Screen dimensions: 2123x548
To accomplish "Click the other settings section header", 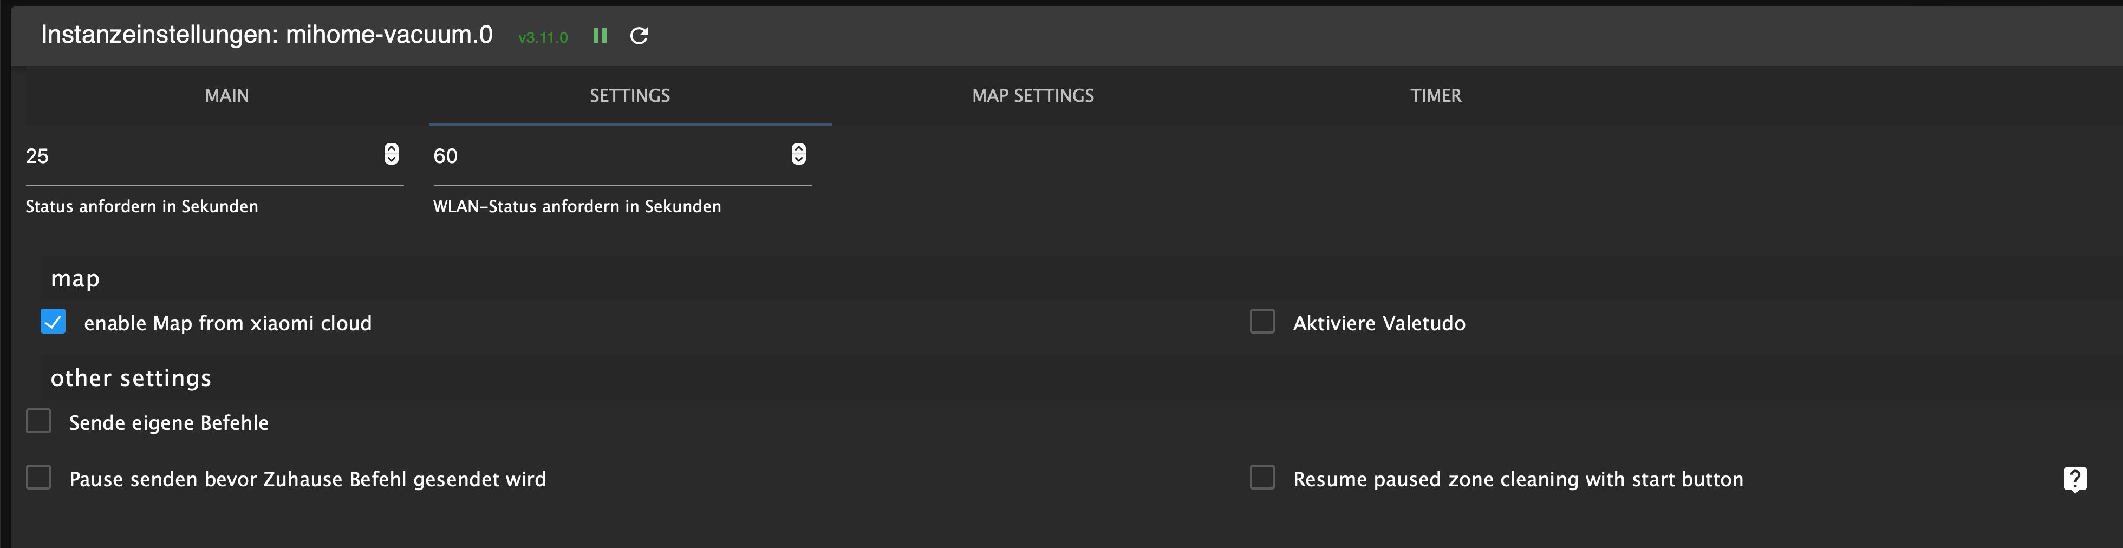I will 131,377.
